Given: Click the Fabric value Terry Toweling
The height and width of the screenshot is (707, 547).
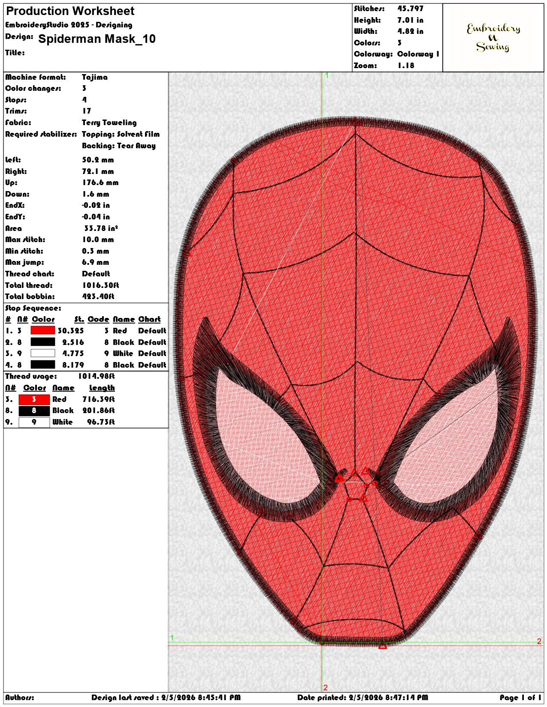Looking at the screenshot, I should click(x=109, y=123).
